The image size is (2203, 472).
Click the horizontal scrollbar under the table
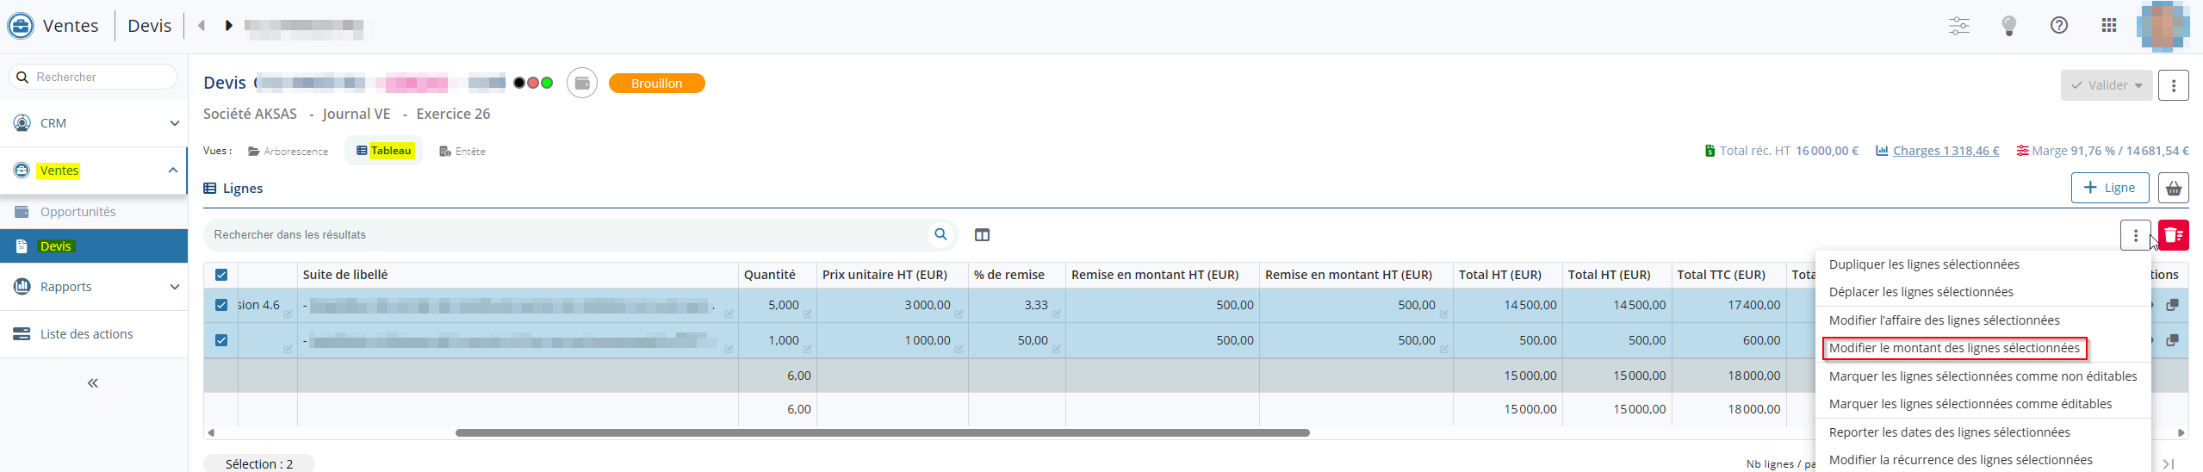[882, 432]
